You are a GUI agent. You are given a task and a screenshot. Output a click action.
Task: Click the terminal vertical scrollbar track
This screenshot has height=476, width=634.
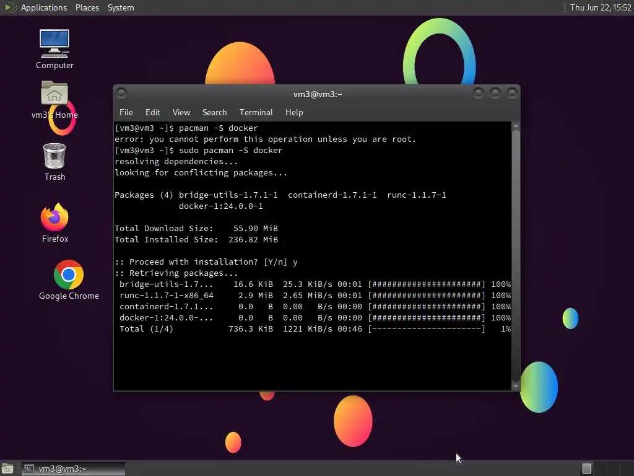coord(516,256)
